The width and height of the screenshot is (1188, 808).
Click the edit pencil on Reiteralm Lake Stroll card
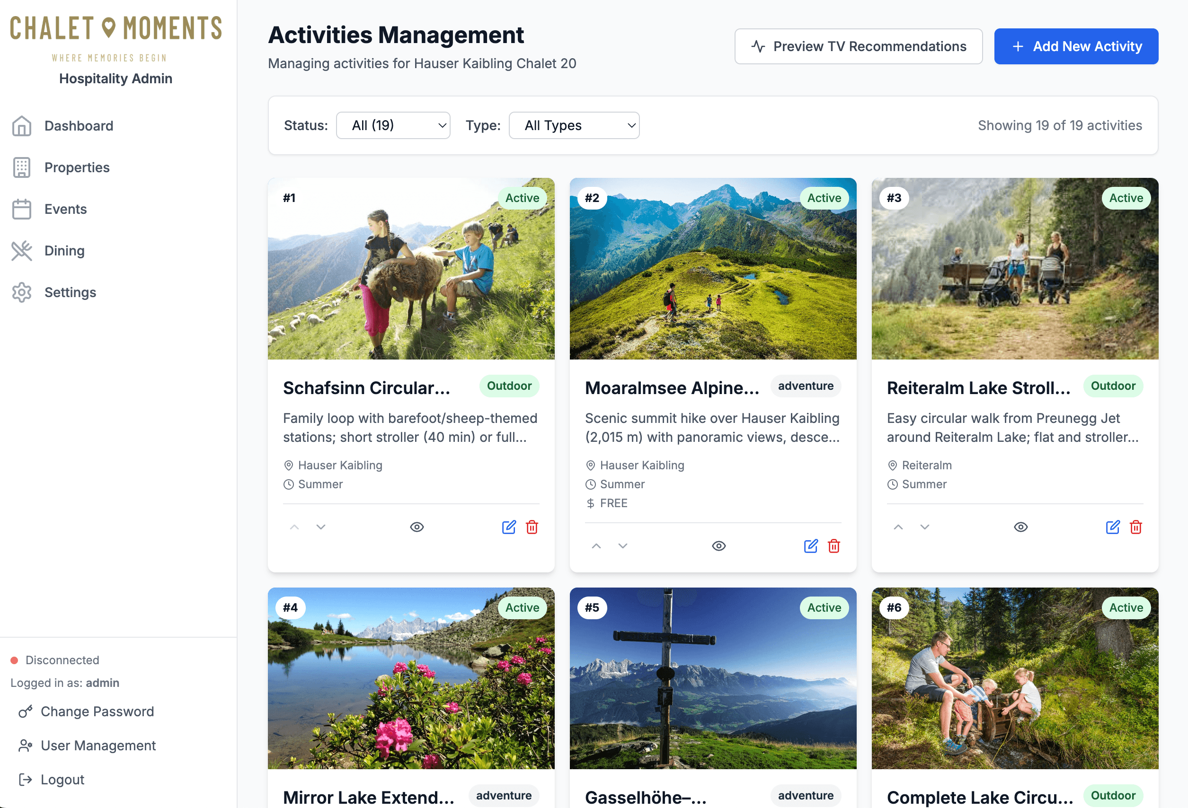pos(1113,527)
